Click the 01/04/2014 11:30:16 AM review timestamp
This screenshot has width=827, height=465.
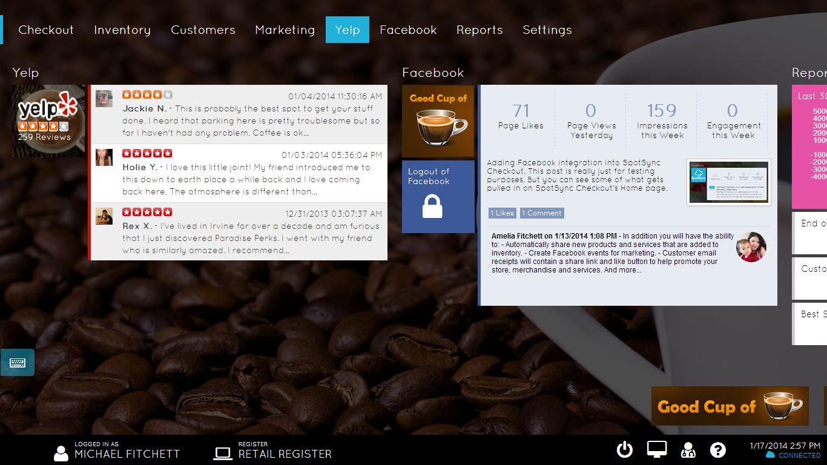click(335, 96)
